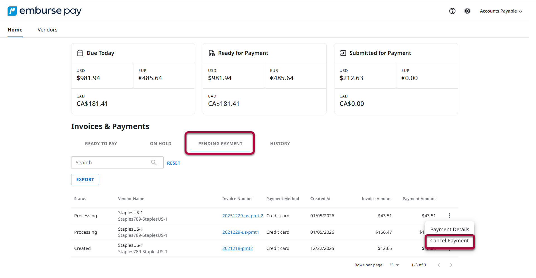Click the Due Today calendar icon
Viewport: 536px width, 278px height.
click(x=80, y=53)
